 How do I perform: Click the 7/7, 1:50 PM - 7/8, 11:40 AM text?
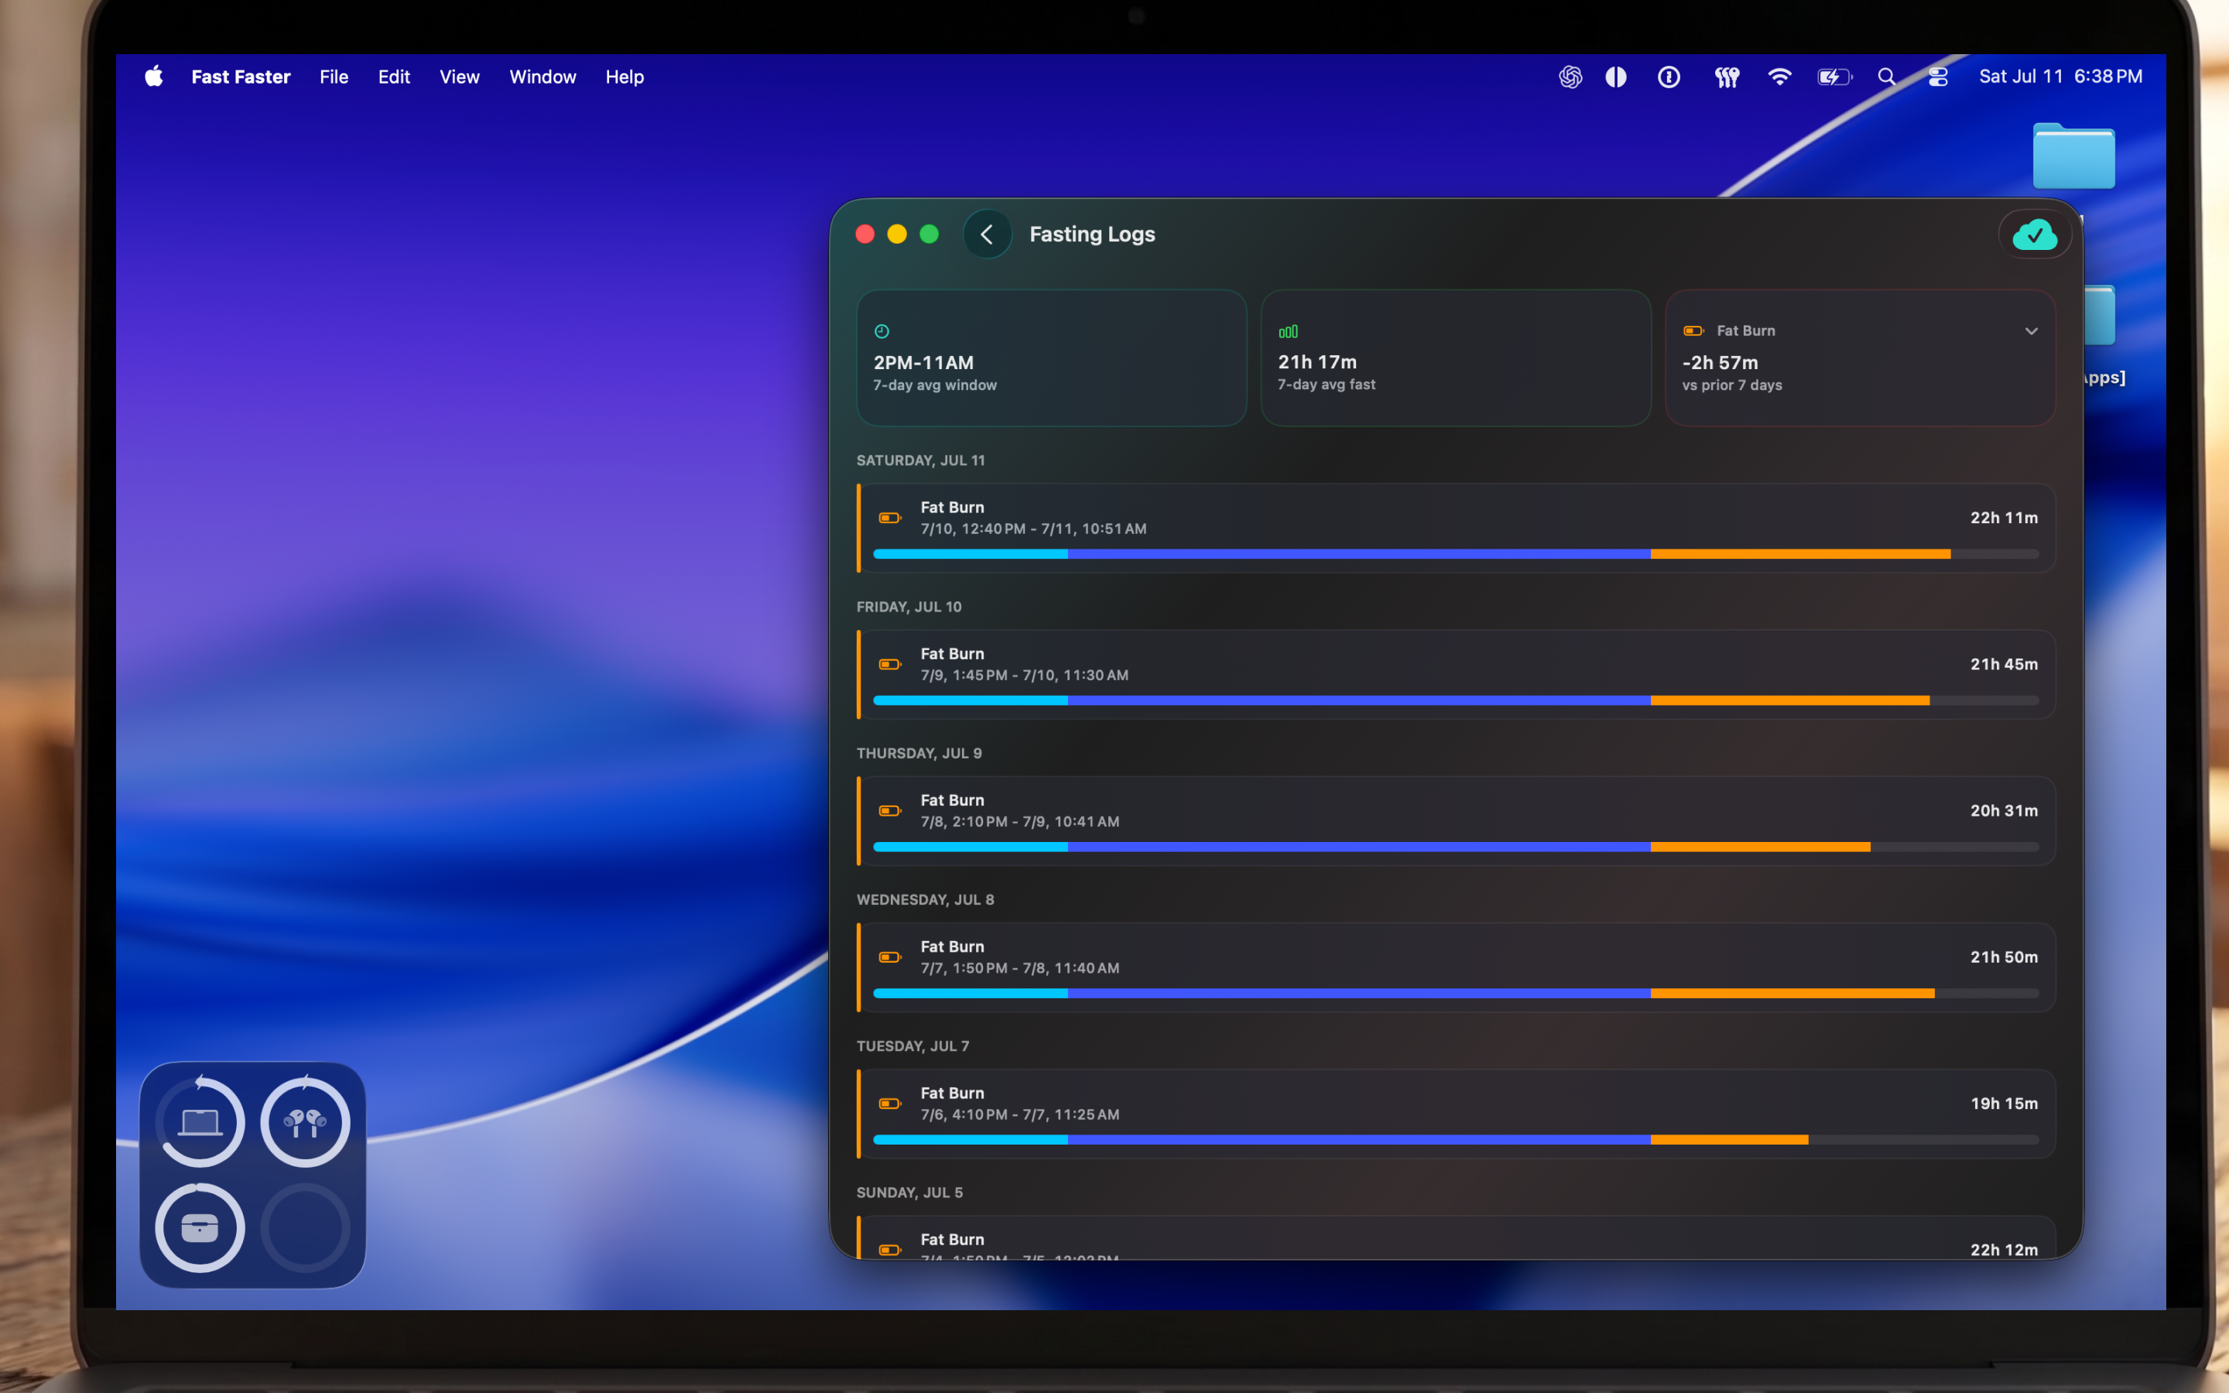(1019, 968)
